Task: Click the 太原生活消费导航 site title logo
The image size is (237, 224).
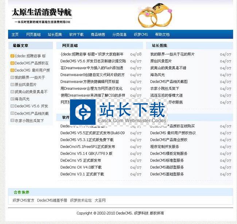Action: tap(42, 13)
